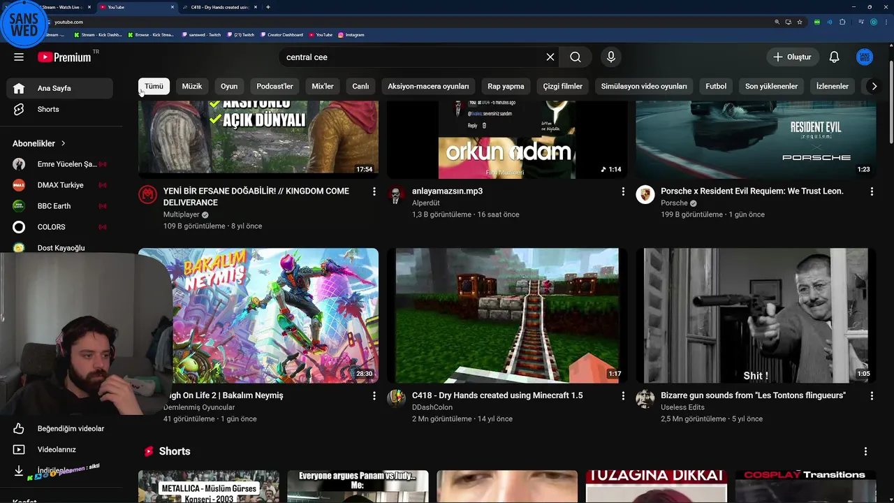
Task: Select the Futbol filter chip
Action: 716,86
